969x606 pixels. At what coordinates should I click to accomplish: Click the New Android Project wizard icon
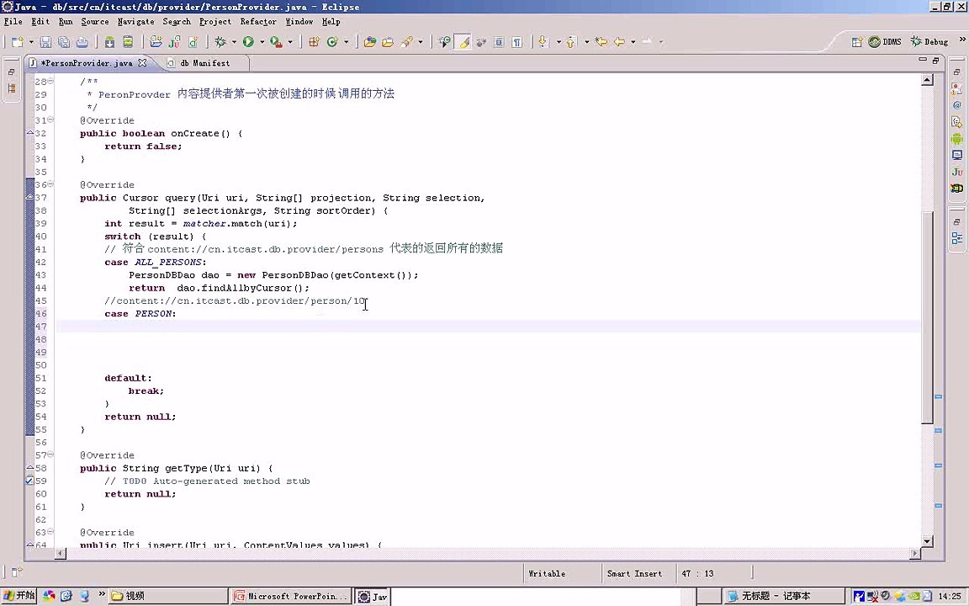coord(156,42)
